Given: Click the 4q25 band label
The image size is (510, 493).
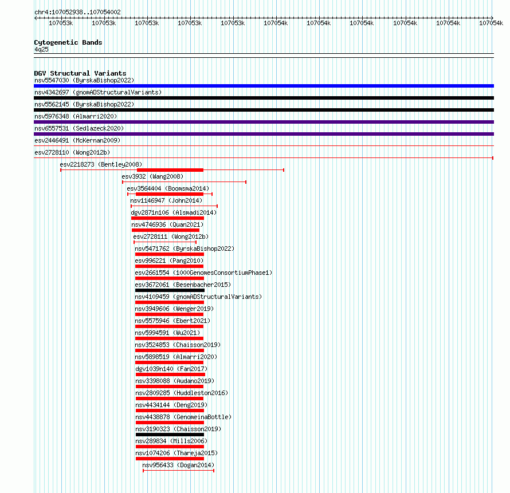Looking at the screenshot, I should (x=41, y=49).
